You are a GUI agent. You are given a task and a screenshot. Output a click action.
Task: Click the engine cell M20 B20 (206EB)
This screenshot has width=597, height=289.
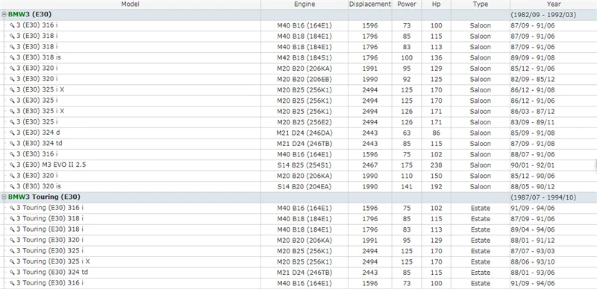tap(304, 80)
